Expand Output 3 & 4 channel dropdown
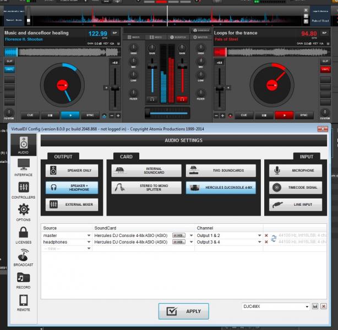 pyautogui.click(x=259, y=242)
